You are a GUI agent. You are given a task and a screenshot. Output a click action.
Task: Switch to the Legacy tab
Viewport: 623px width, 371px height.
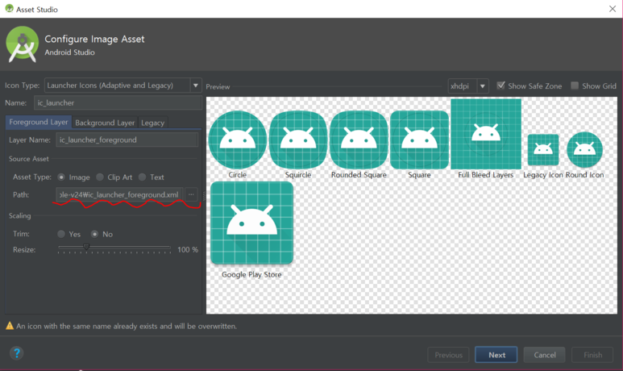(152, 123)
